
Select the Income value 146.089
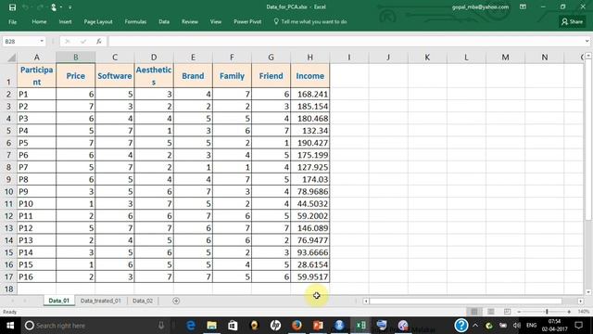pos(309,228)
